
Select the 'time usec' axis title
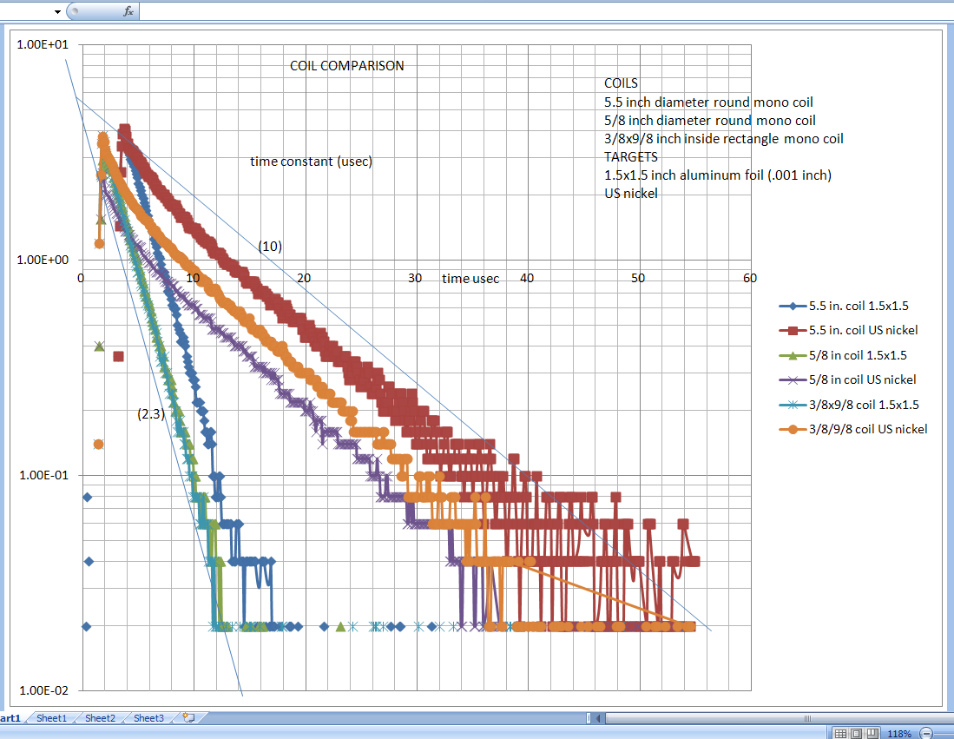470,279
